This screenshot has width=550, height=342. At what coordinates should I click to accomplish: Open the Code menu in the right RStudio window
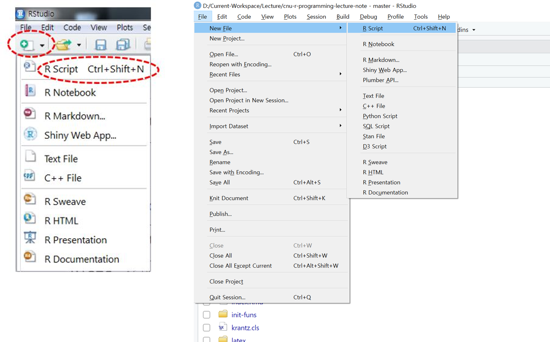[244, 16]
